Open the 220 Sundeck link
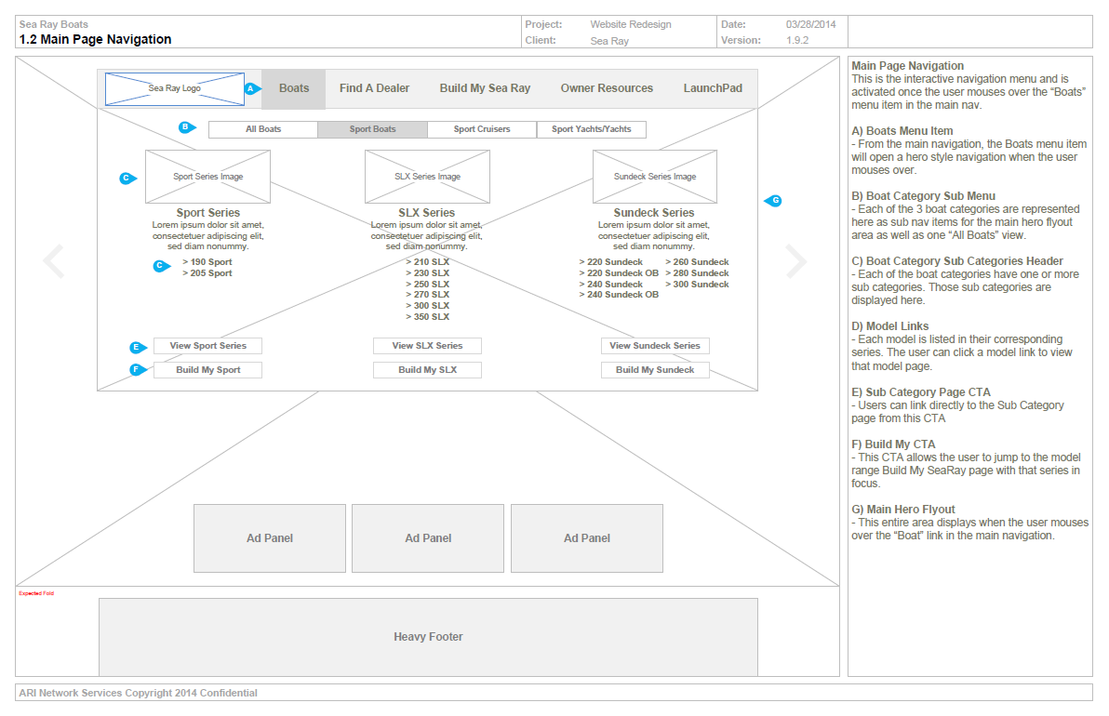Viewport: 1109px width, 716px height. click(611, 262)
